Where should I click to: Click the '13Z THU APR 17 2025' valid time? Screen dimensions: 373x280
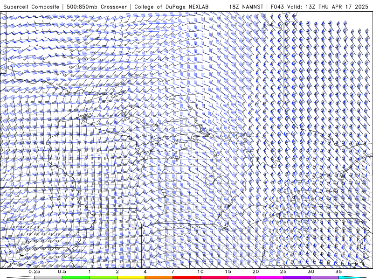tap(337, 7)
